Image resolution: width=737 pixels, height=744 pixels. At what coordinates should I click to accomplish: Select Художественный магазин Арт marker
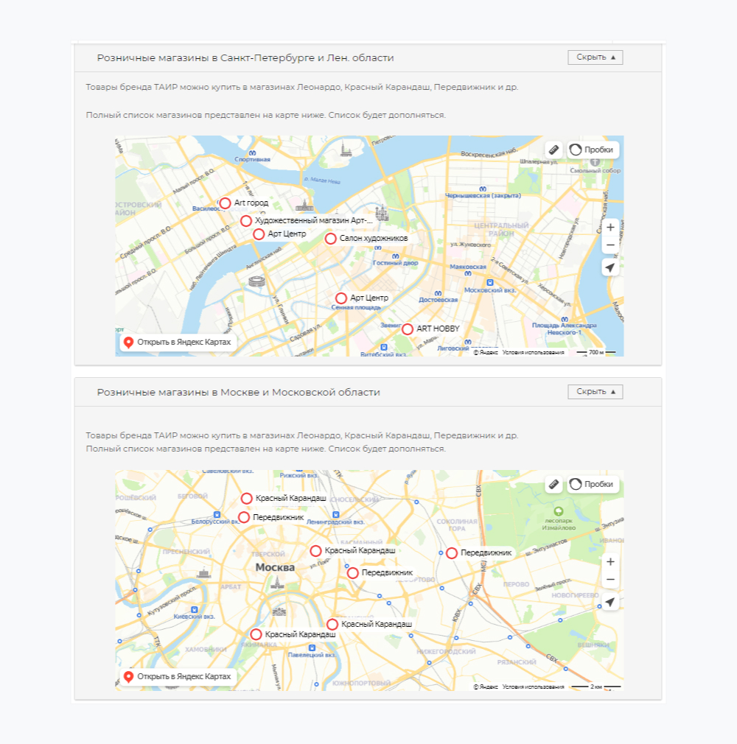246,220
